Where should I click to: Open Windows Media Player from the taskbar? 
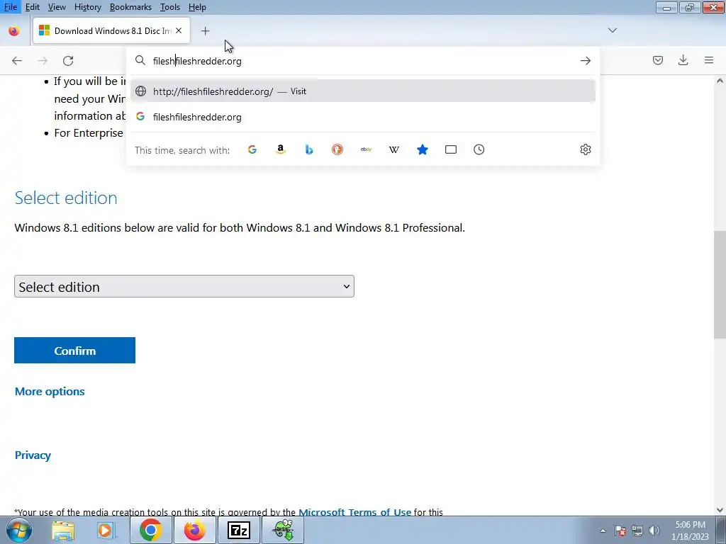pyautogui.click(x=106, y=530)
